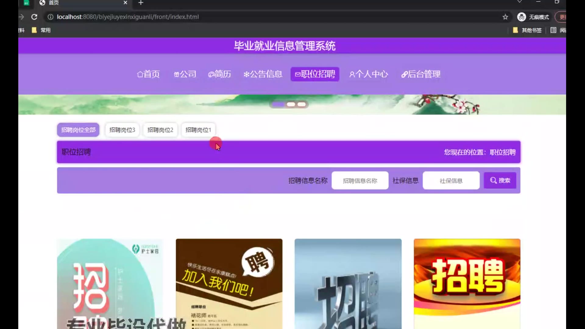The image size is (585, 329).
Task: Click the 毕业就业信息管理系统 title
Action: (285, 46)
